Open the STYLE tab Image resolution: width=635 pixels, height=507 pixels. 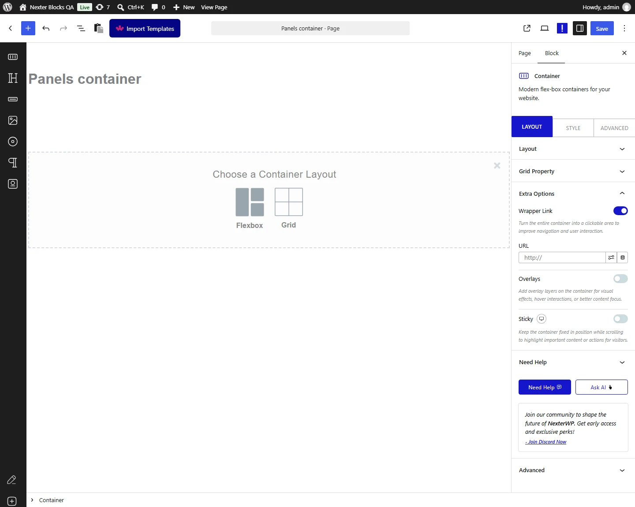tap(573, 128)
